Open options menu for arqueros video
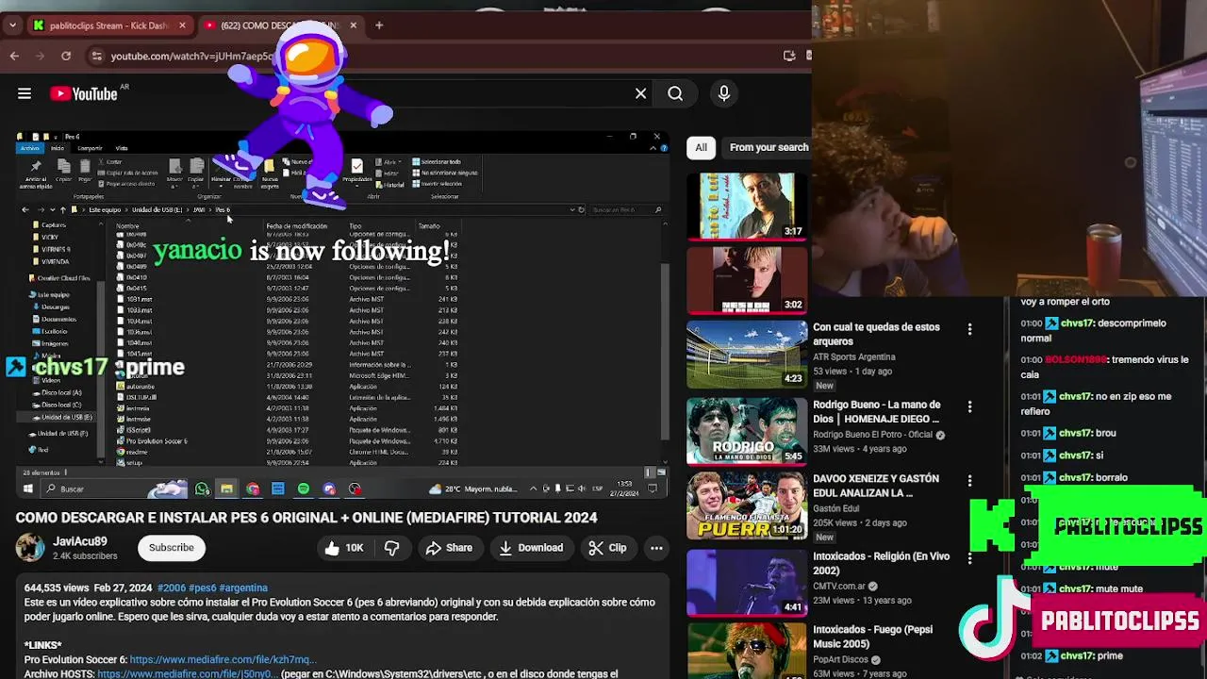This screenshot has height=679, width=1207. (969, 329)
